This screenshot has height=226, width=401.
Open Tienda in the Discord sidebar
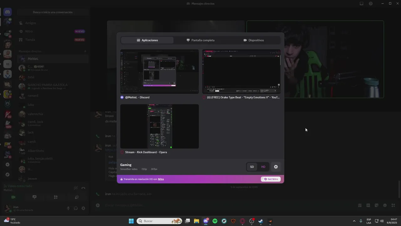pyautogui.click(x=53, y=40)
